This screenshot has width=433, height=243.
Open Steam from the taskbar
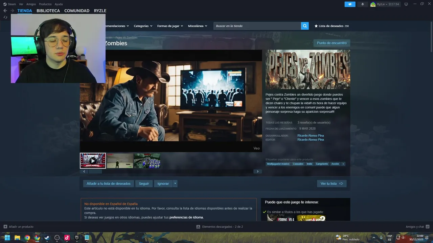(x=47, y=238)
